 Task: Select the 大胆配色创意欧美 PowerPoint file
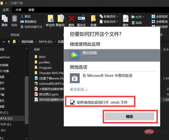tap(49, 89)
